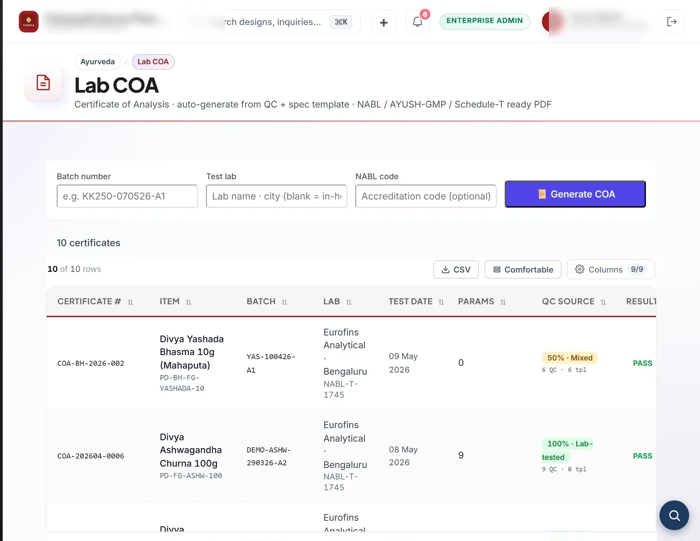Toggle Comfortable row density
The width and height of the screenshot is (700, 541).
523,270
